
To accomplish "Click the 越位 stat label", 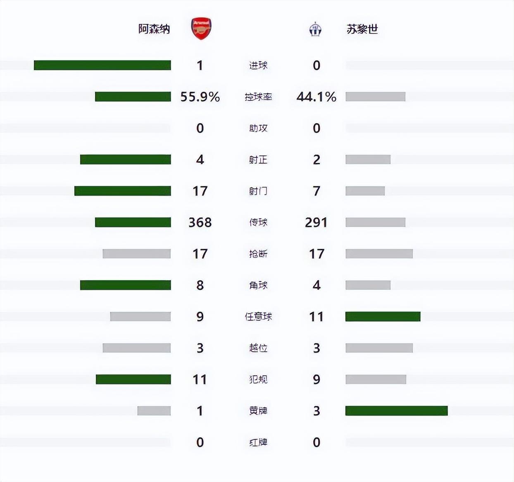I will tap(258, 348).
